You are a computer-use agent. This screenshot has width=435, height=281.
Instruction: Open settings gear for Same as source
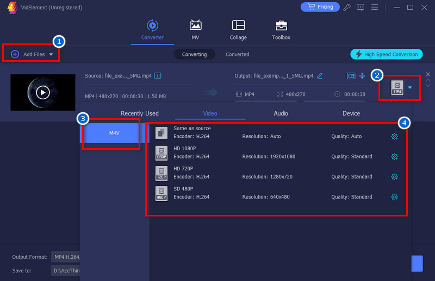click(x=395, y=137)
